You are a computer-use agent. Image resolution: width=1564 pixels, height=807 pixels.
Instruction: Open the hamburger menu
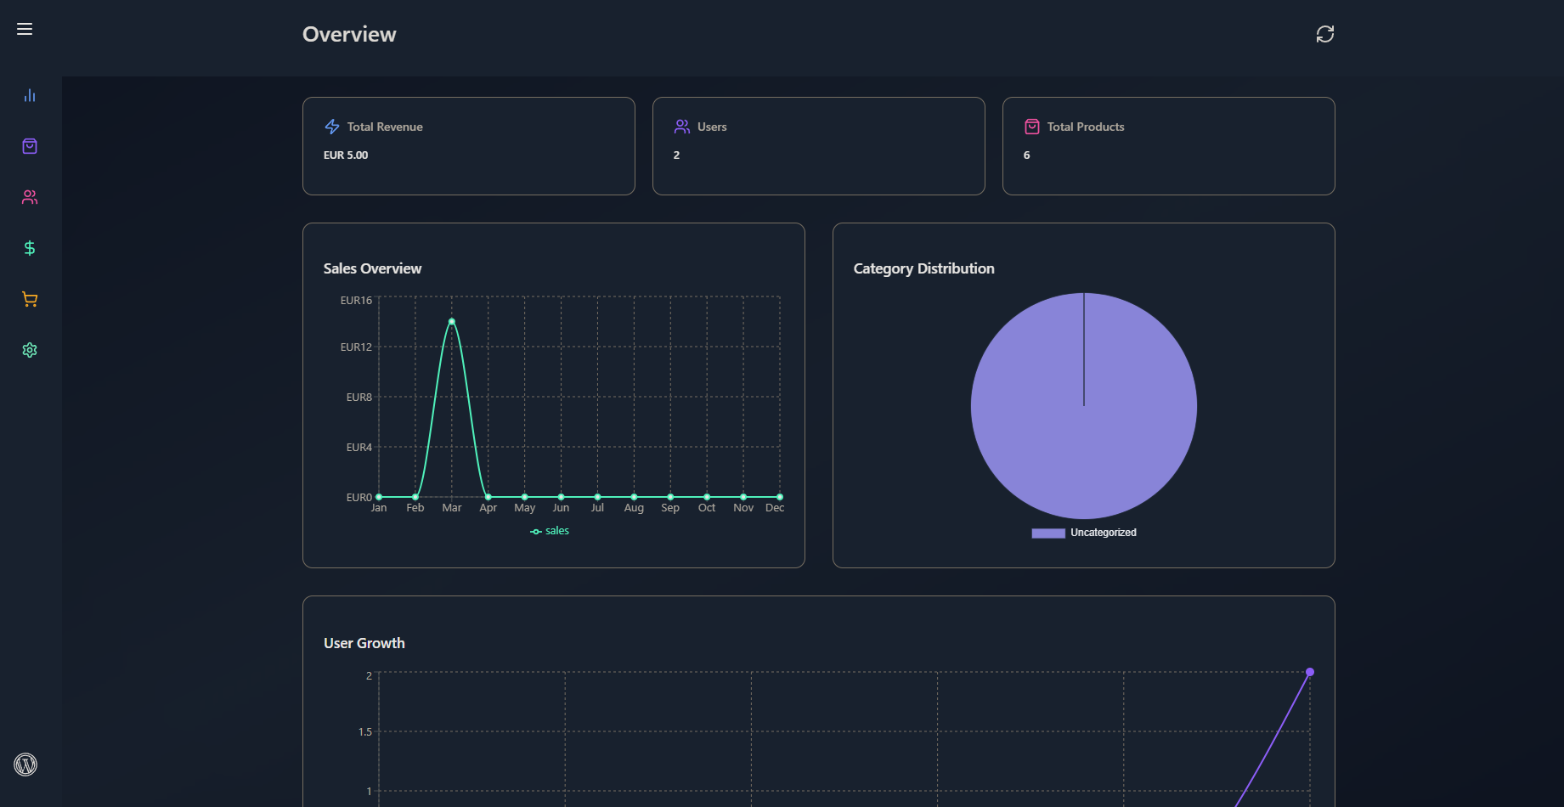25,29
